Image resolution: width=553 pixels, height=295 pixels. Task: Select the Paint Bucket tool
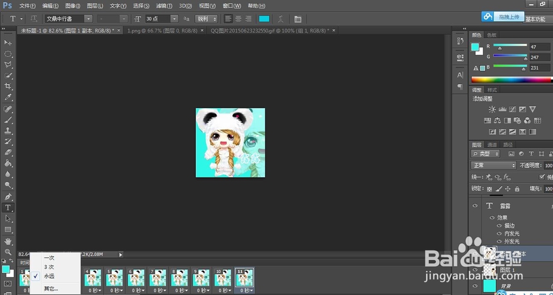click(8, 164)
